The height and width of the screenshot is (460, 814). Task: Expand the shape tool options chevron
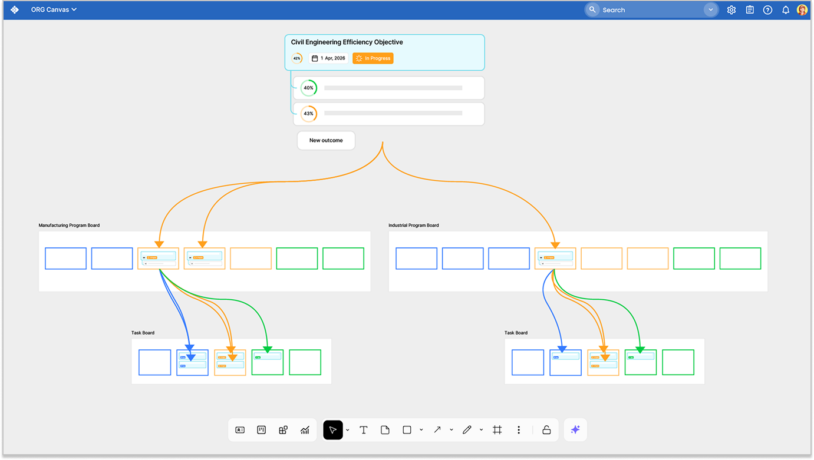point(421,430)
